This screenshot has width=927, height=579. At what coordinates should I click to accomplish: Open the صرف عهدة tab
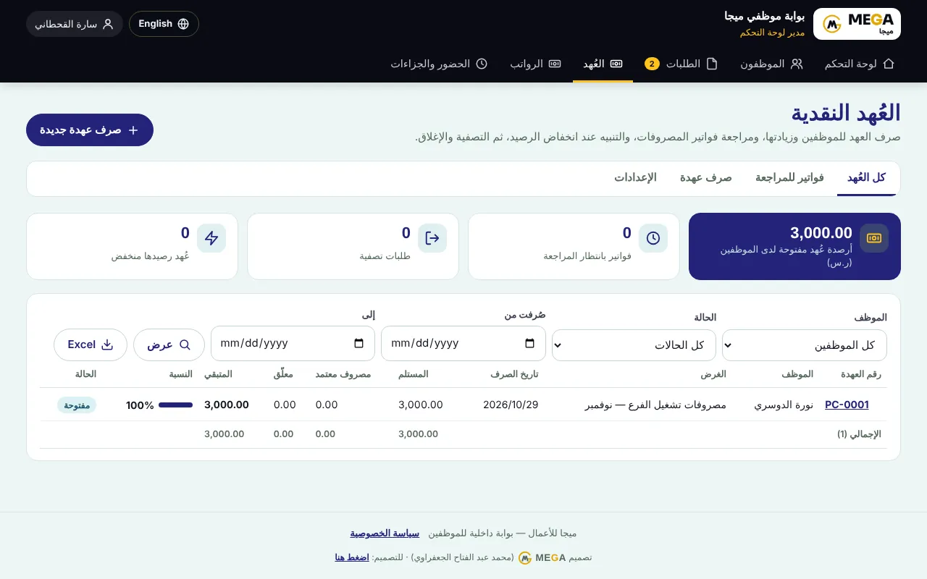(705, 178)
